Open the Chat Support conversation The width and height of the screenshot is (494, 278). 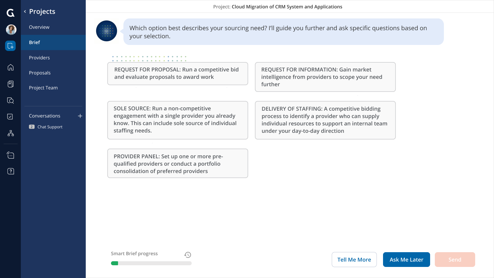click(x=49, y=127)
